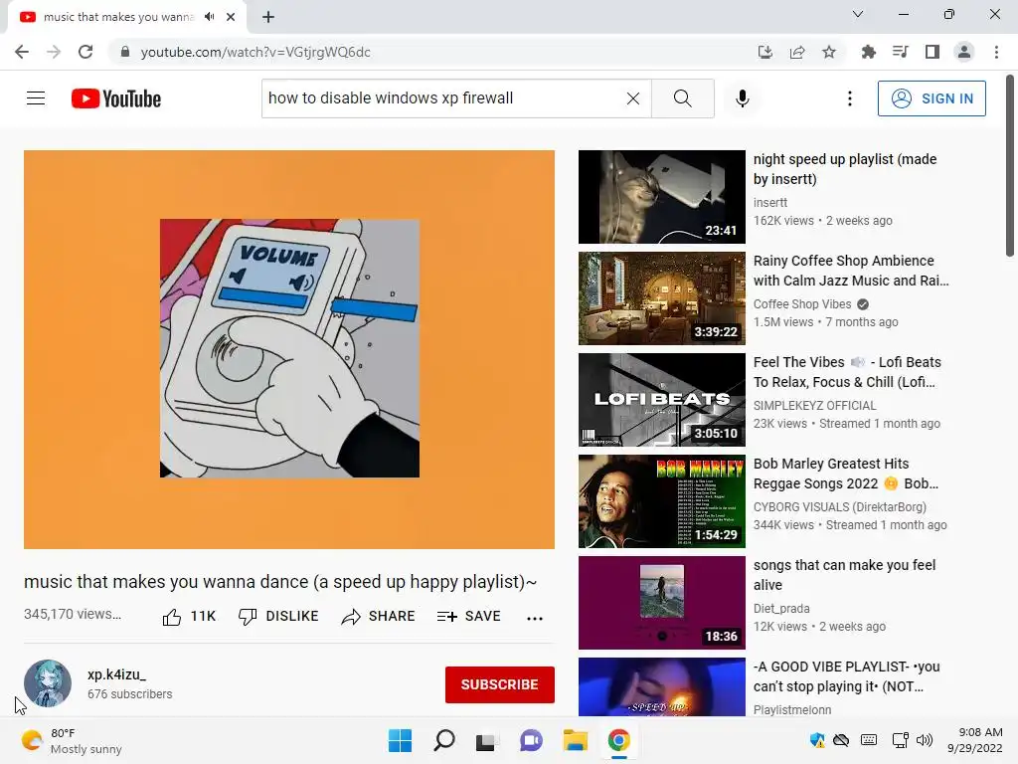Open weather widget Mostly sunny

[72, 741]
